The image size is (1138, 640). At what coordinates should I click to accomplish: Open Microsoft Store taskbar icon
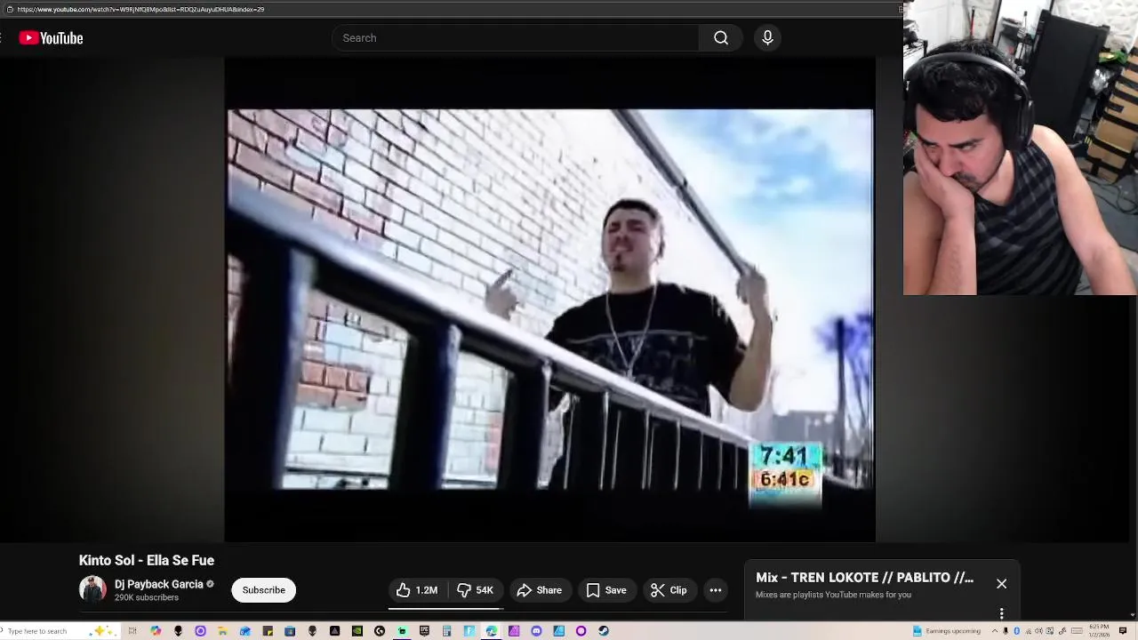pyautogui.click(x=290, y=631)
